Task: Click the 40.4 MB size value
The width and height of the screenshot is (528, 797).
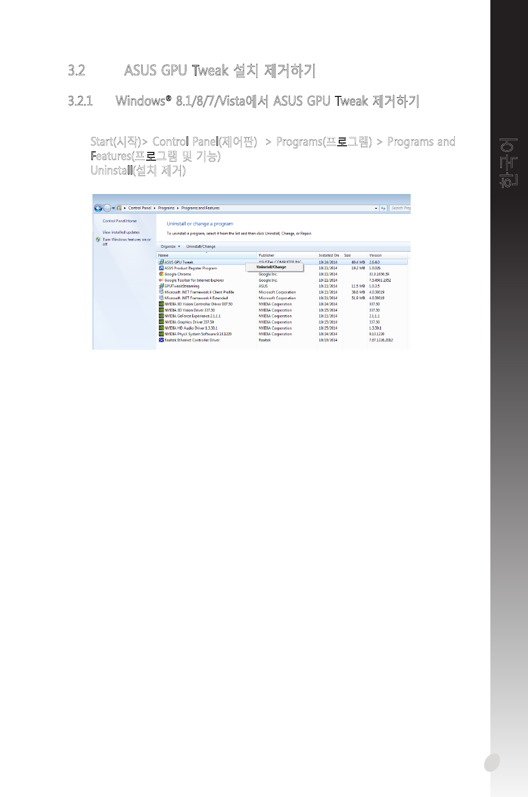Action: pos(358,262)
